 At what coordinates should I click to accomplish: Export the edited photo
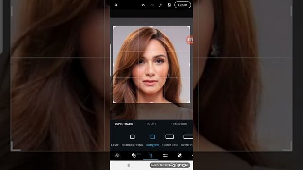[x=183, y=5]
